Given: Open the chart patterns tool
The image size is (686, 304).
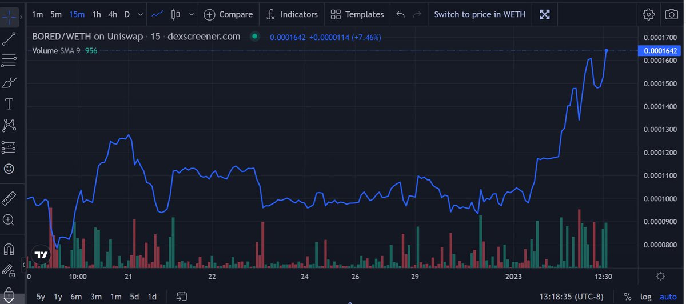Looking at the screenshot, I should tap(9, 126).
